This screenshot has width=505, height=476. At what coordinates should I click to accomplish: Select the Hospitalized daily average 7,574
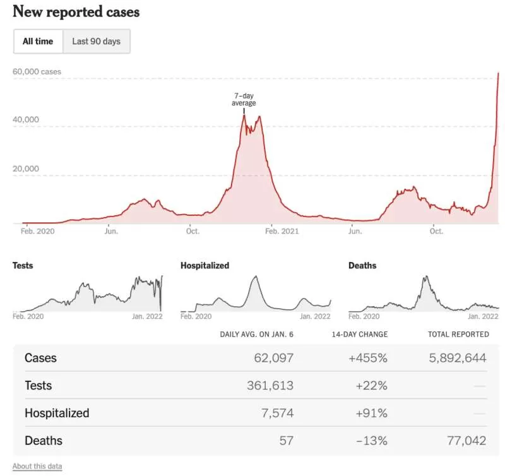(277, 413)
